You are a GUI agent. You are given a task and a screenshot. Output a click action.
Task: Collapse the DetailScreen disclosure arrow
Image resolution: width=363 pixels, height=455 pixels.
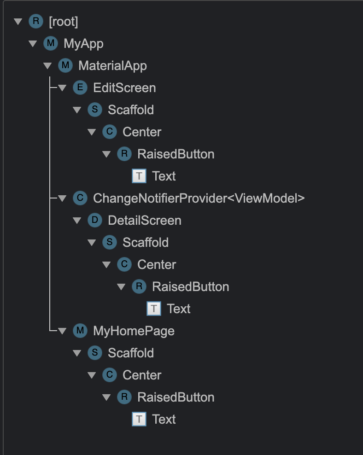[77, 220]
